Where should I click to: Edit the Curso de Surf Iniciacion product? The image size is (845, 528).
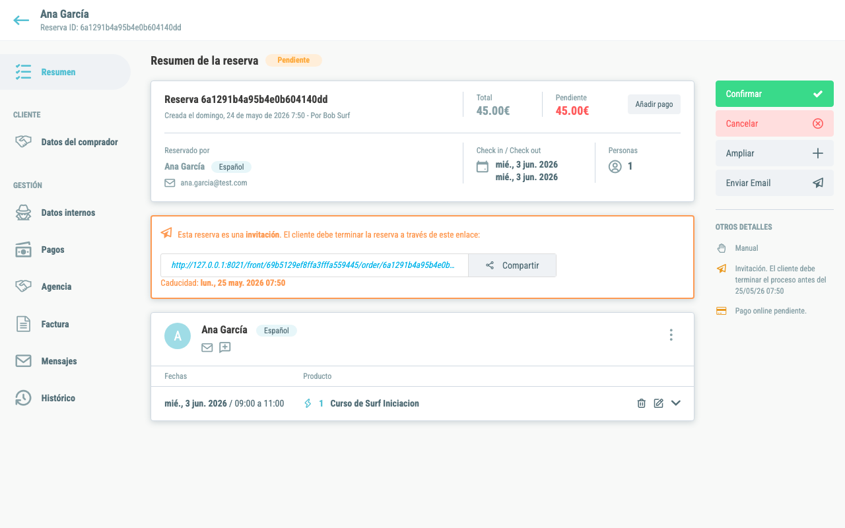658,403
